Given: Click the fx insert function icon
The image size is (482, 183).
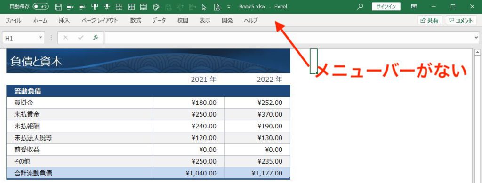Looking at the screenshot, I should click(x=96, y=38).
